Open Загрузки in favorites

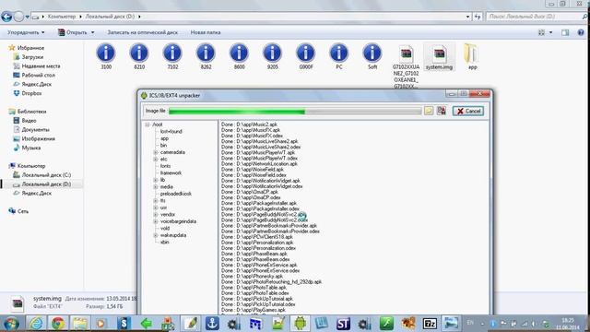click(29, 57)
